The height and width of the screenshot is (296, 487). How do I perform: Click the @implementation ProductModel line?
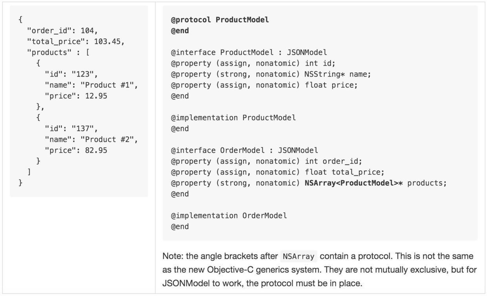click(233, 117)
